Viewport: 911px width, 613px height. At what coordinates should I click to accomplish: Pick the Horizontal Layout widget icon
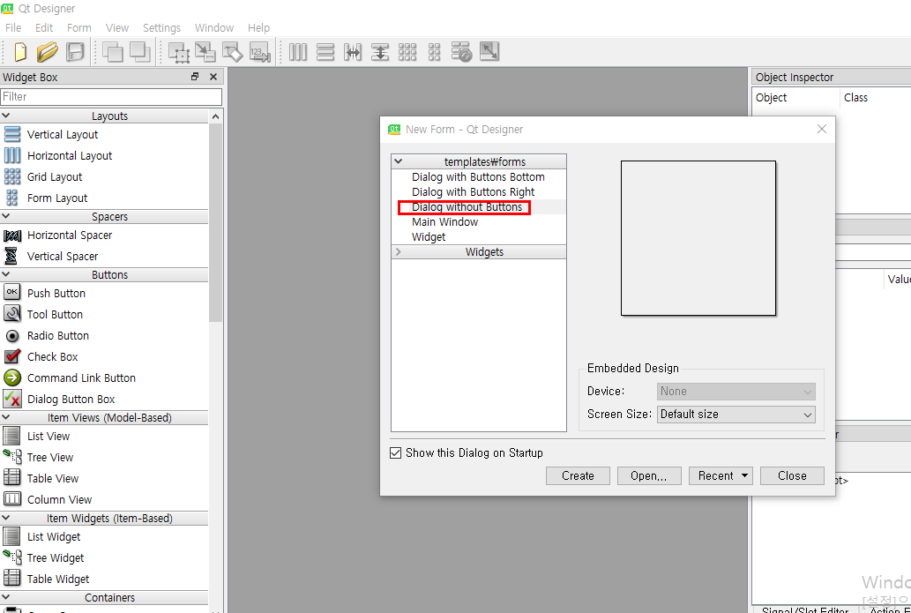(12, 156)
